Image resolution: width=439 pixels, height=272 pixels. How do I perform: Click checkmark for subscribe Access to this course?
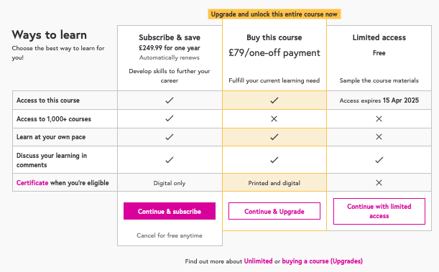(x=170, y=100)
